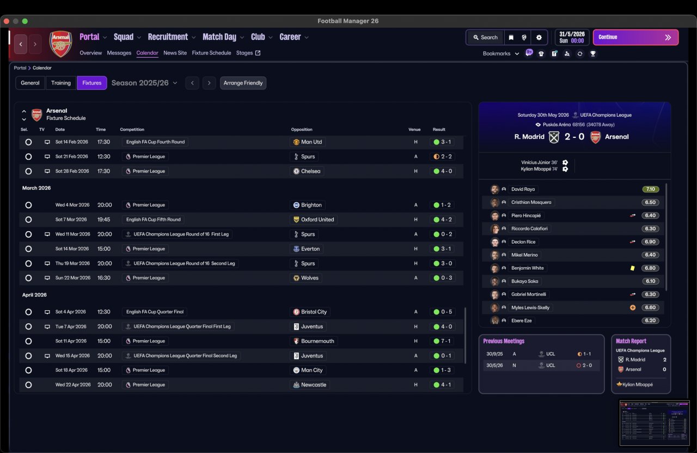Go back with the header back arrow
Screen dimensions: 697x453
click(x=21, y=44)
